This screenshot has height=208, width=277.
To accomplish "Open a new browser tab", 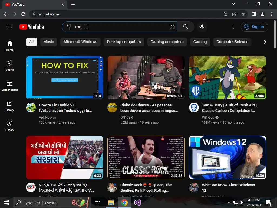I will tap(73, 5).
